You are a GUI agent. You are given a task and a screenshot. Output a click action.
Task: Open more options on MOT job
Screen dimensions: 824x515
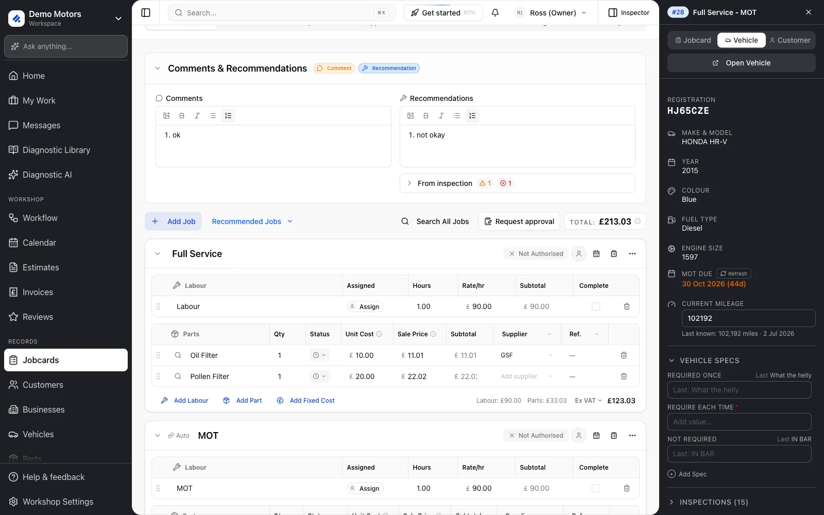click(632, 436)
